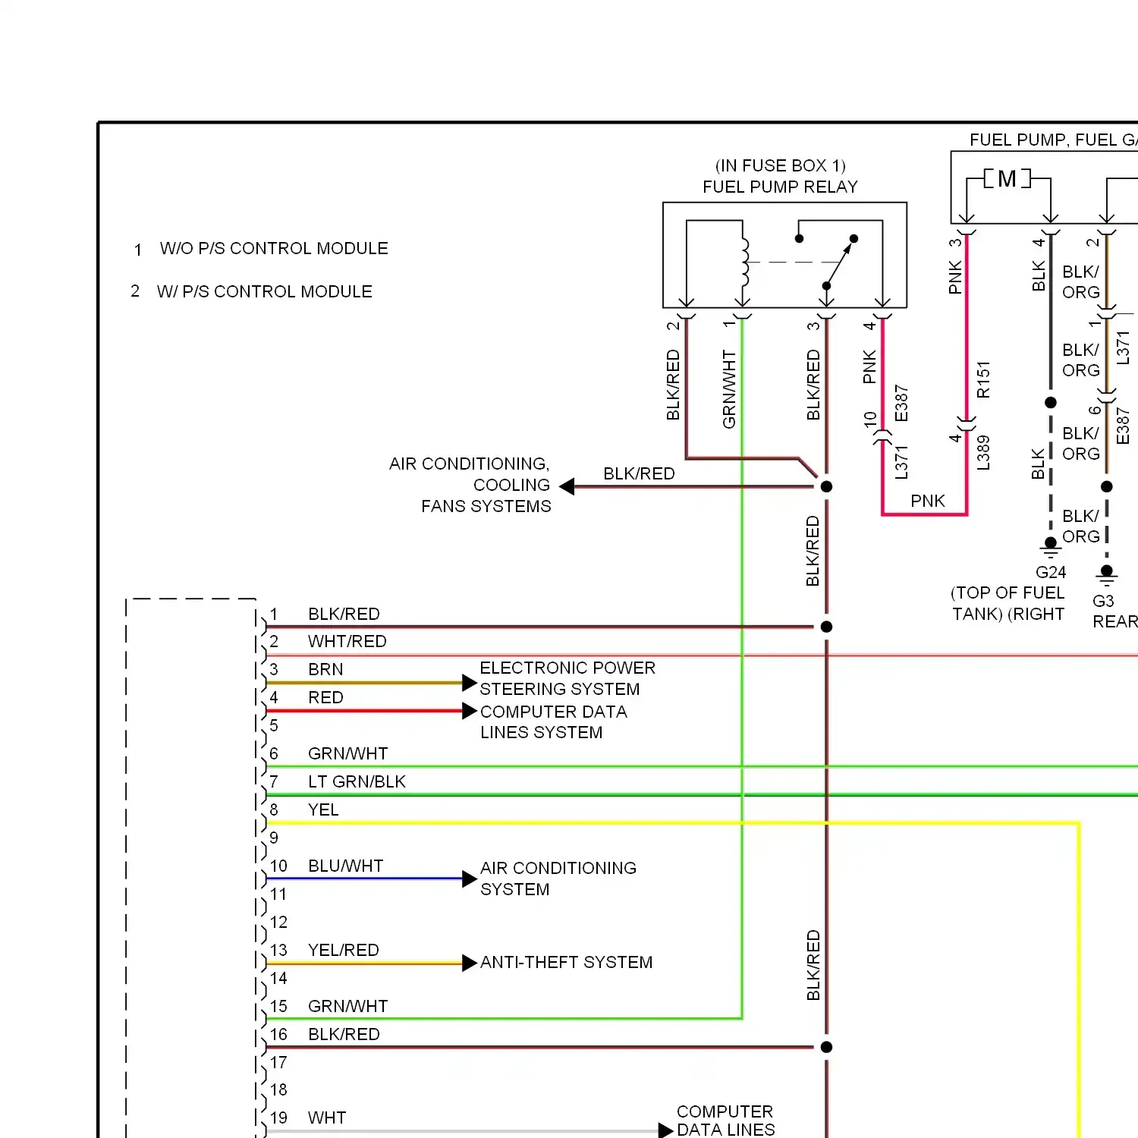Viewport: 1138px width, 1138px height.
Task: Click the FUEL PUMP RELAY label
Action: (780, 187)
